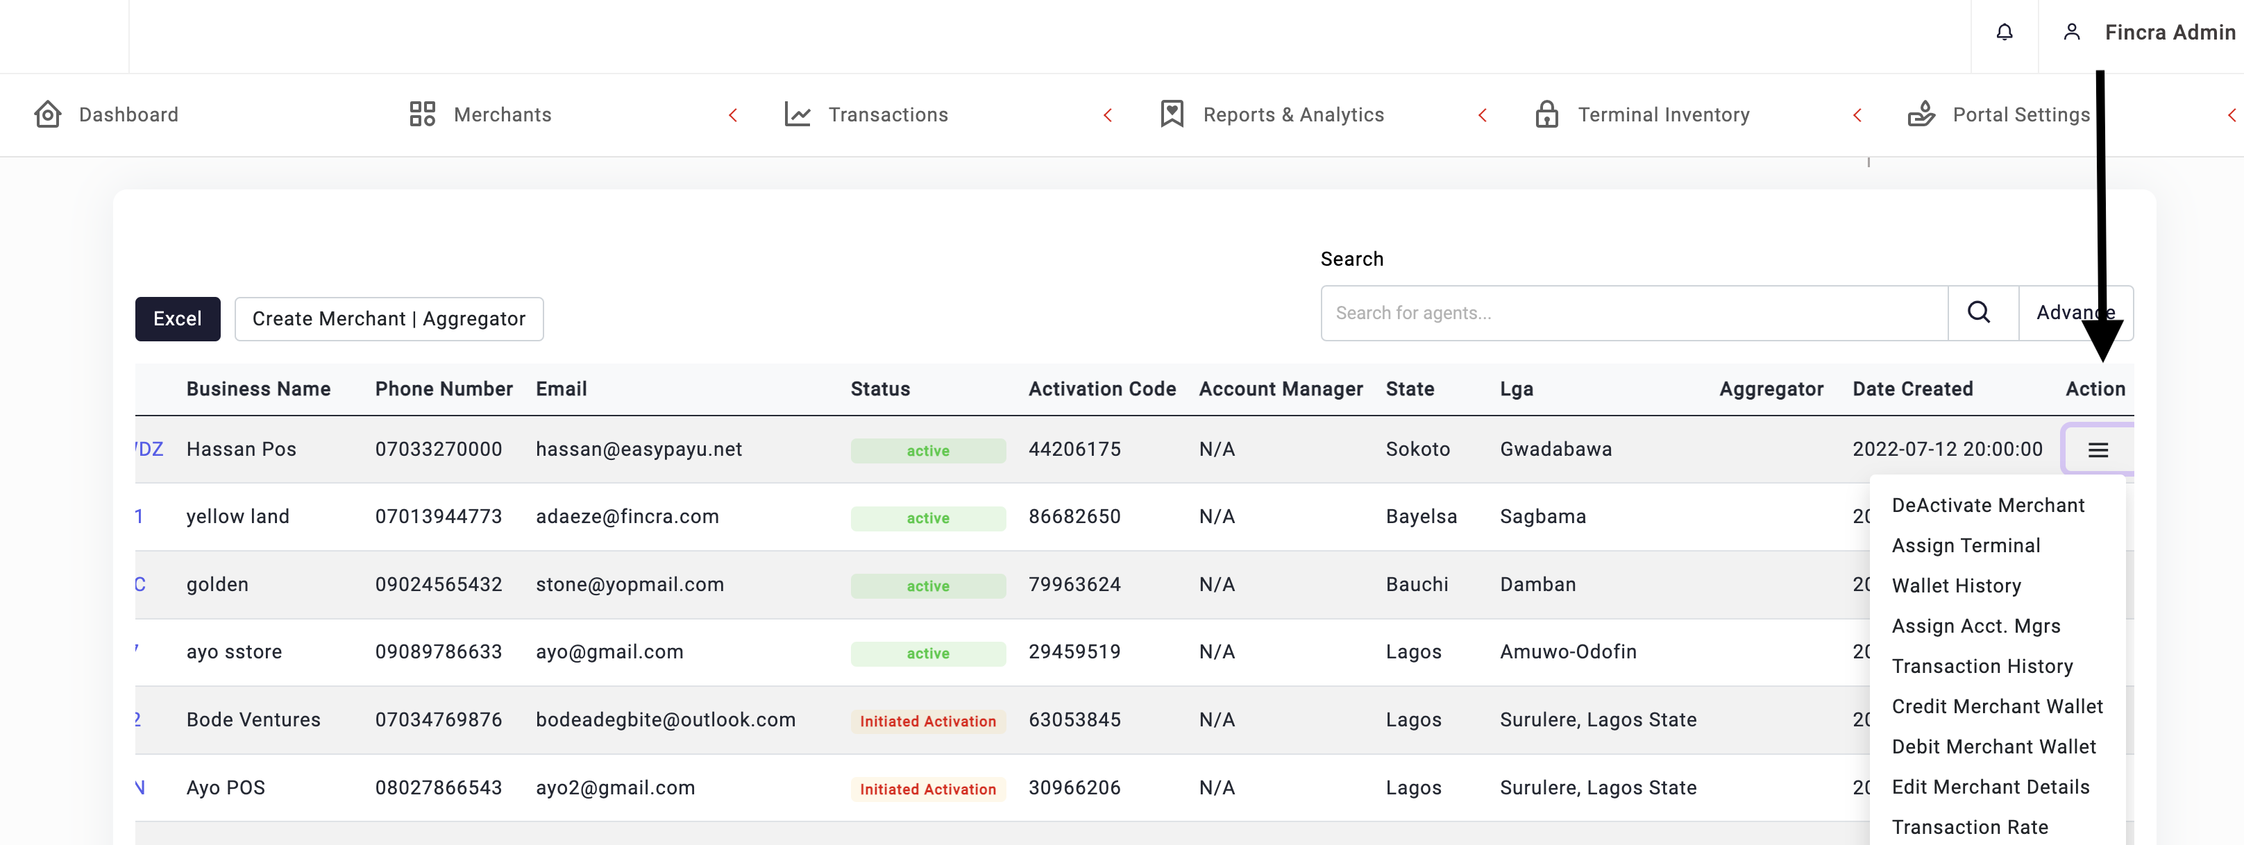2244x845 pixels.
Task: Click the Status column header
Action: 880,389
